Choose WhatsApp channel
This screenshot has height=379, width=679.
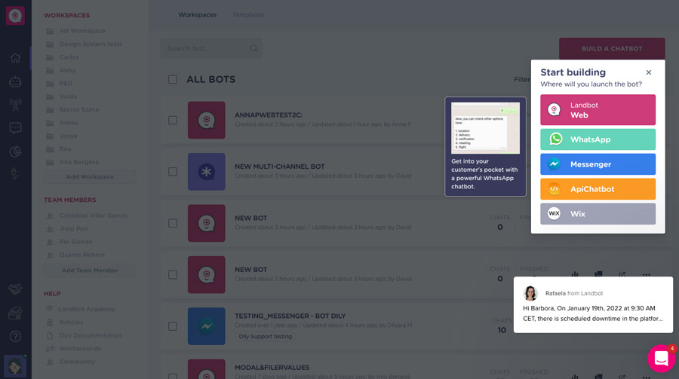click(598, 139)
